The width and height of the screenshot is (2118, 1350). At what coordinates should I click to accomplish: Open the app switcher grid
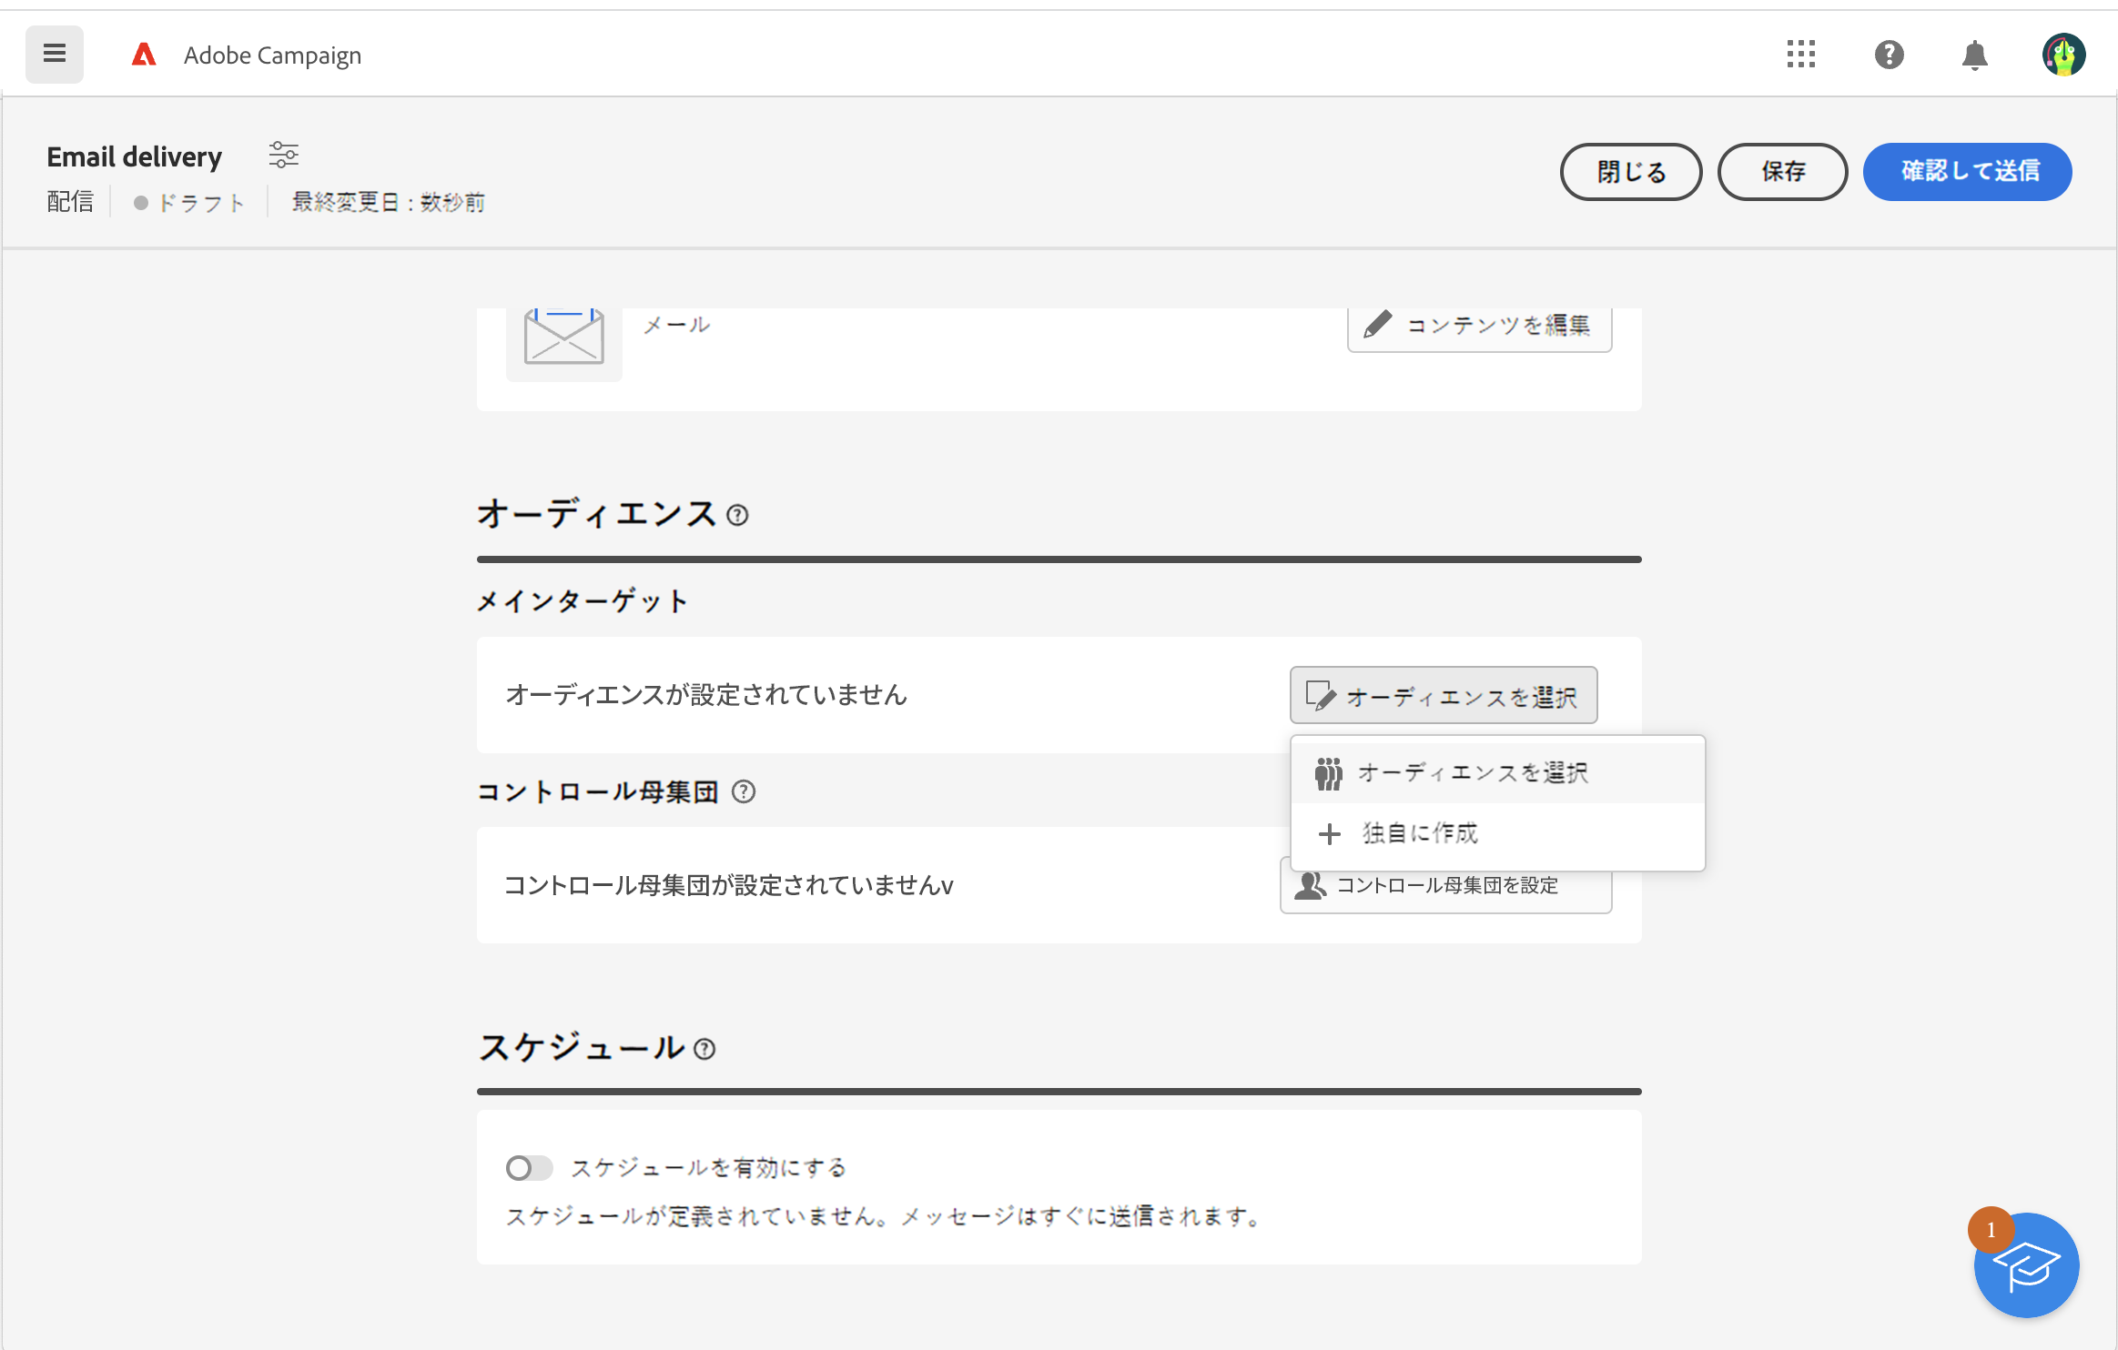tap(1800, 55)
